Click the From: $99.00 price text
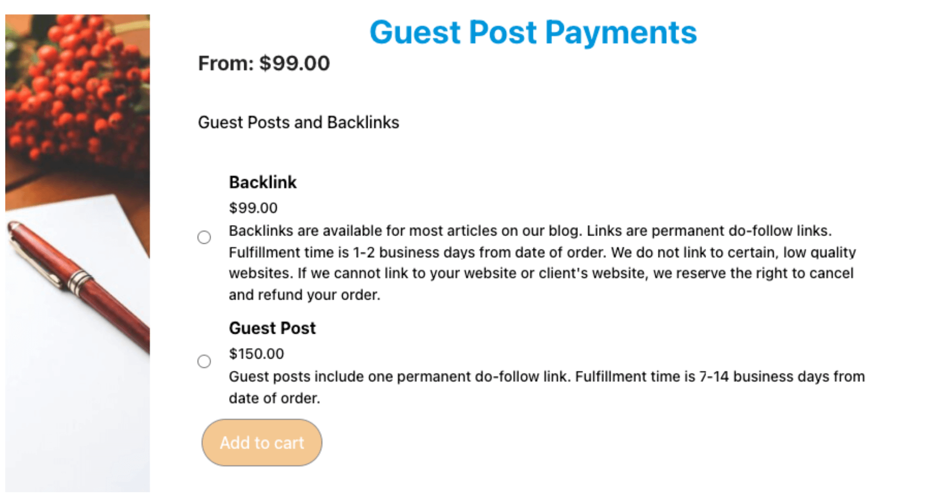The height and width of the screenshot is (497, 925). pos(264,63)
